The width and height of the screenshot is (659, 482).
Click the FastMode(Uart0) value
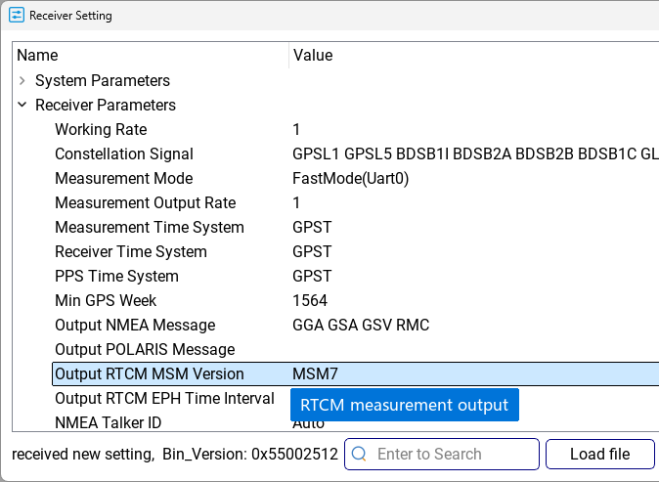(x=350, y=178)
